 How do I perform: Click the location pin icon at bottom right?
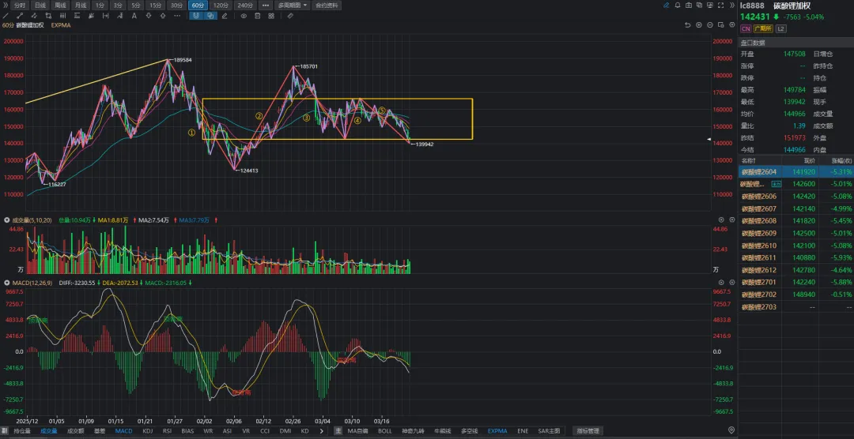[731, 431]
